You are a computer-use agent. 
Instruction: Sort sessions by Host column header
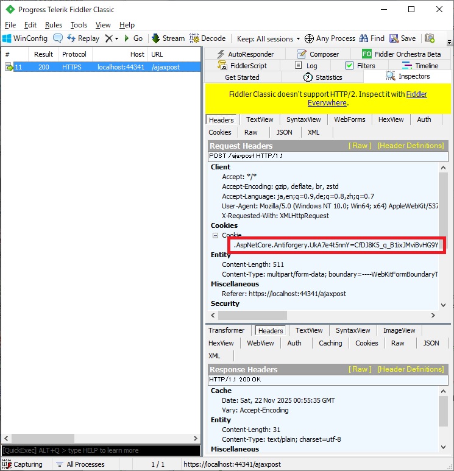point(120,54)
